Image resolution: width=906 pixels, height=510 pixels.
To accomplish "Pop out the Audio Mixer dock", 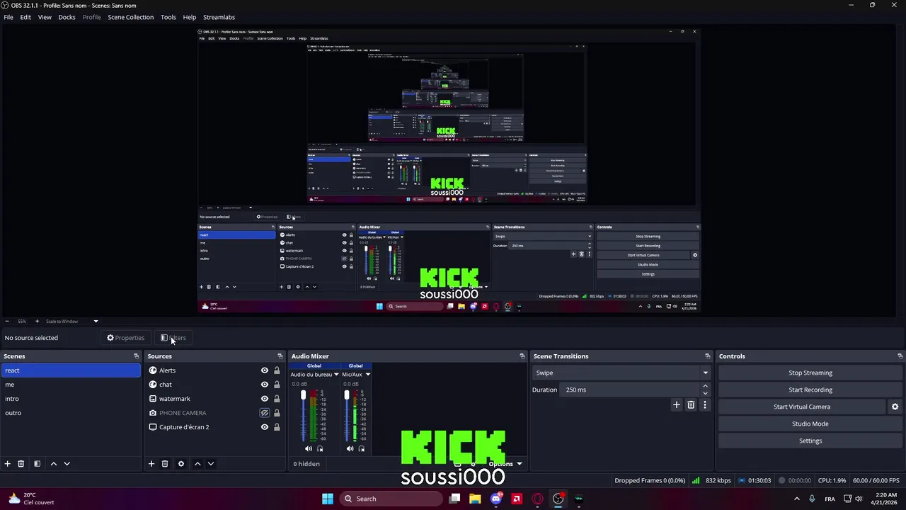I will click(522, 356).
